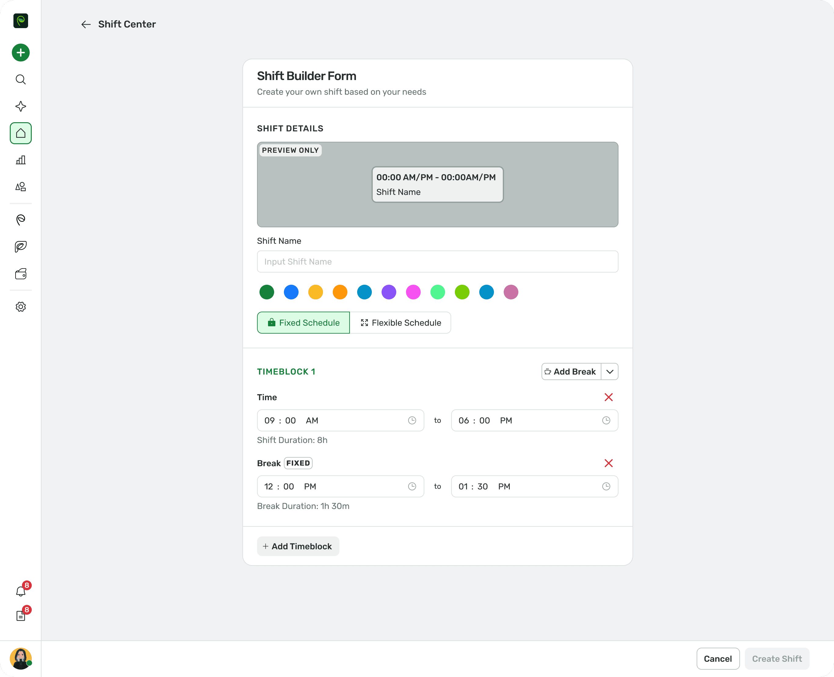
Task: Go back to Shift Center
Action: (86, 24)
